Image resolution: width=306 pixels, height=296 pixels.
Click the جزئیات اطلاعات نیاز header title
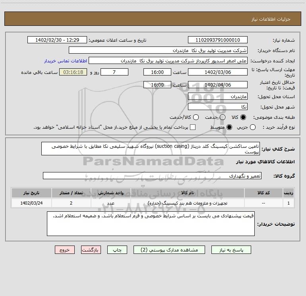coord(271,19)
